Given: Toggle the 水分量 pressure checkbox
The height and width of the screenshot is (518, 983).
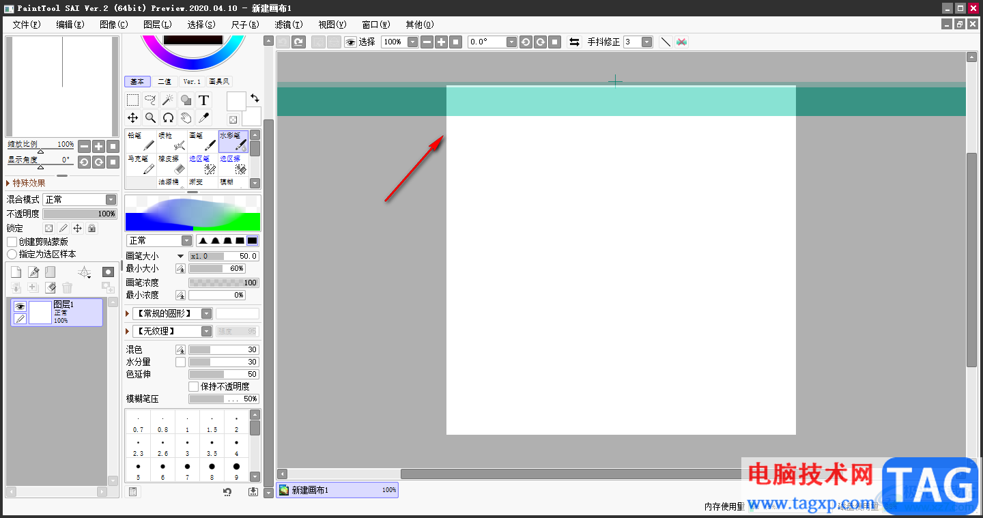Looking at the screenshot, I should pos(180,362).
